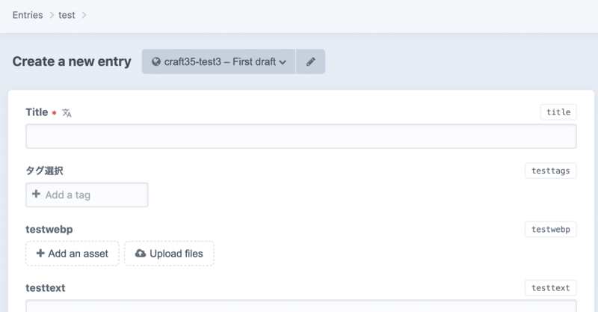The height and width of the screenshot is (312, 598).
Task: Go to the Entries breadcrumb
Action: (28, 15)
